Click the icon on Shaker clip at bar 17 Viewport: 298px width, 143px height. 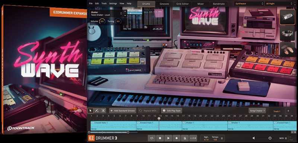184,123
